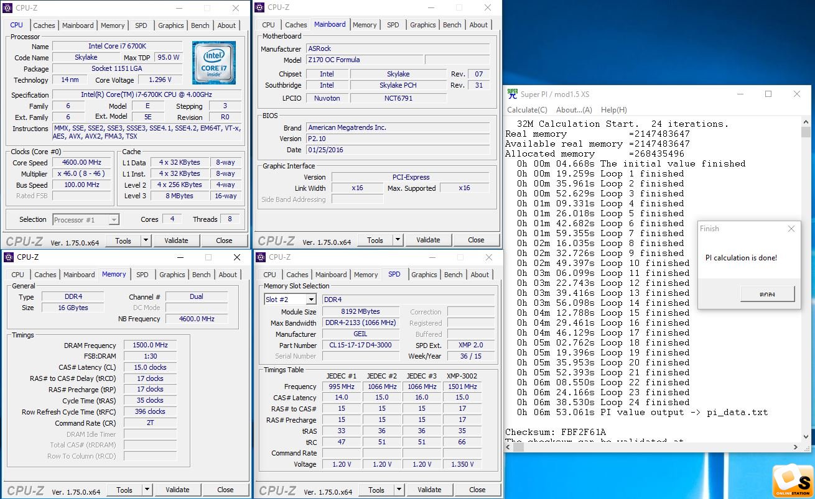Click Validate in the Memory window

click(x=177, y=490)
